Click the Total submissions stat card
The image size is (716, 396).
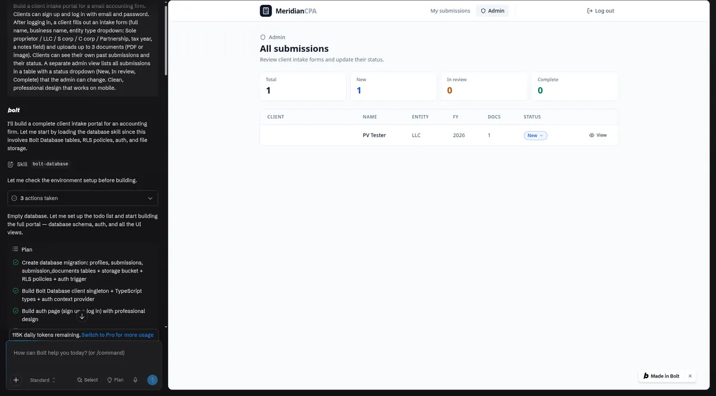coord(303,86)
